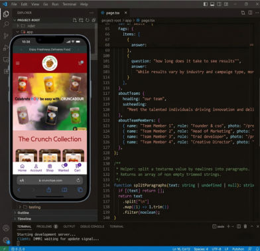Click New Folder icon in explorer header
Viewport: 260px width, 251px height.
click(81, 20)
